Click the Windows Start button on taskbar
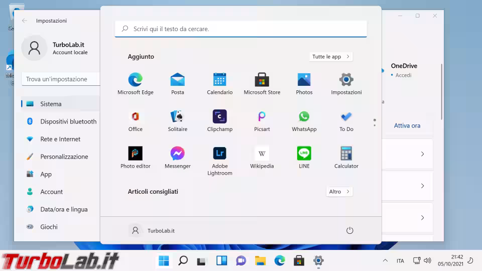Image resolution: width=482 pixels, height=271 pixels. click(164, 260)
